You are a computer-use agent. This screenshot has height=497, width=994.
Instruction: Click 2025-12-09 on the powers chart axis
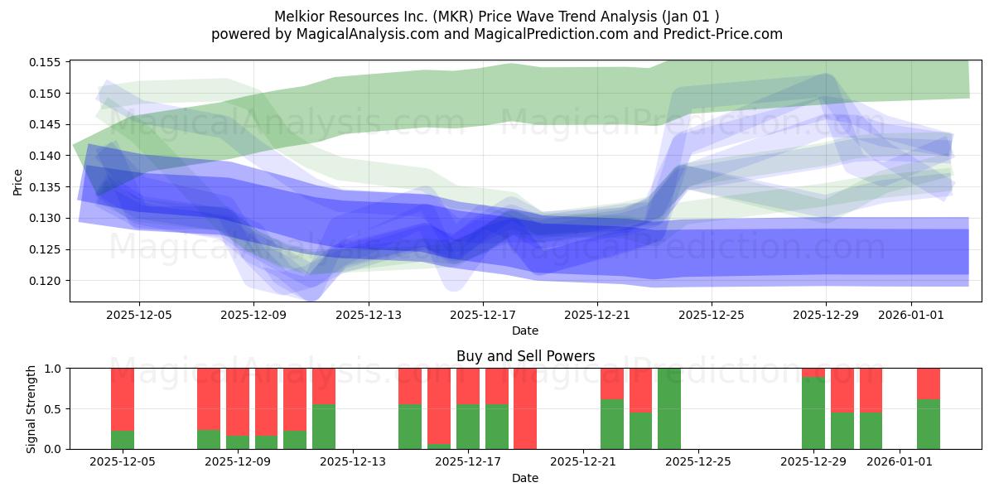click(238, 462)
